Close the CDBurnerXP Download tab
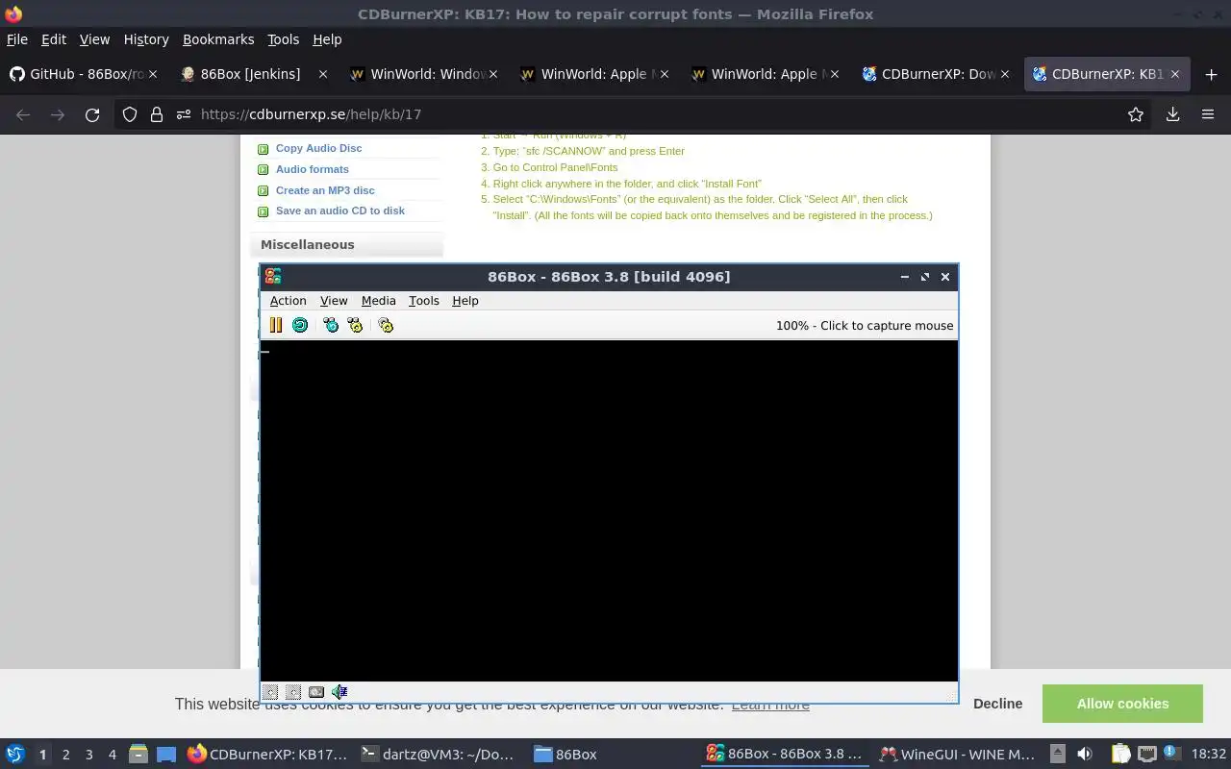1231x769 pixels. (1005, 74)
